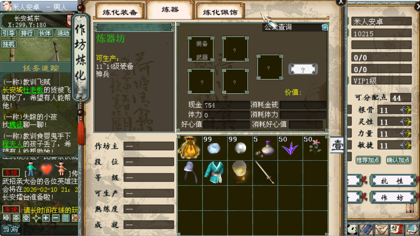420x236 pixels.
Task: Open the blue book icon
Action: point(366,229)
